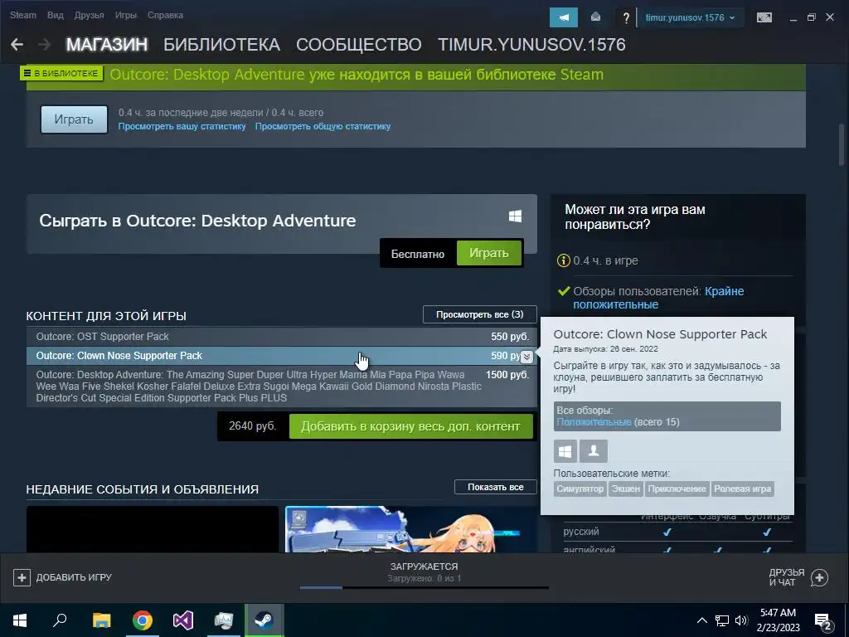Open the inbox envelope icon

click(x=595, y=17)
